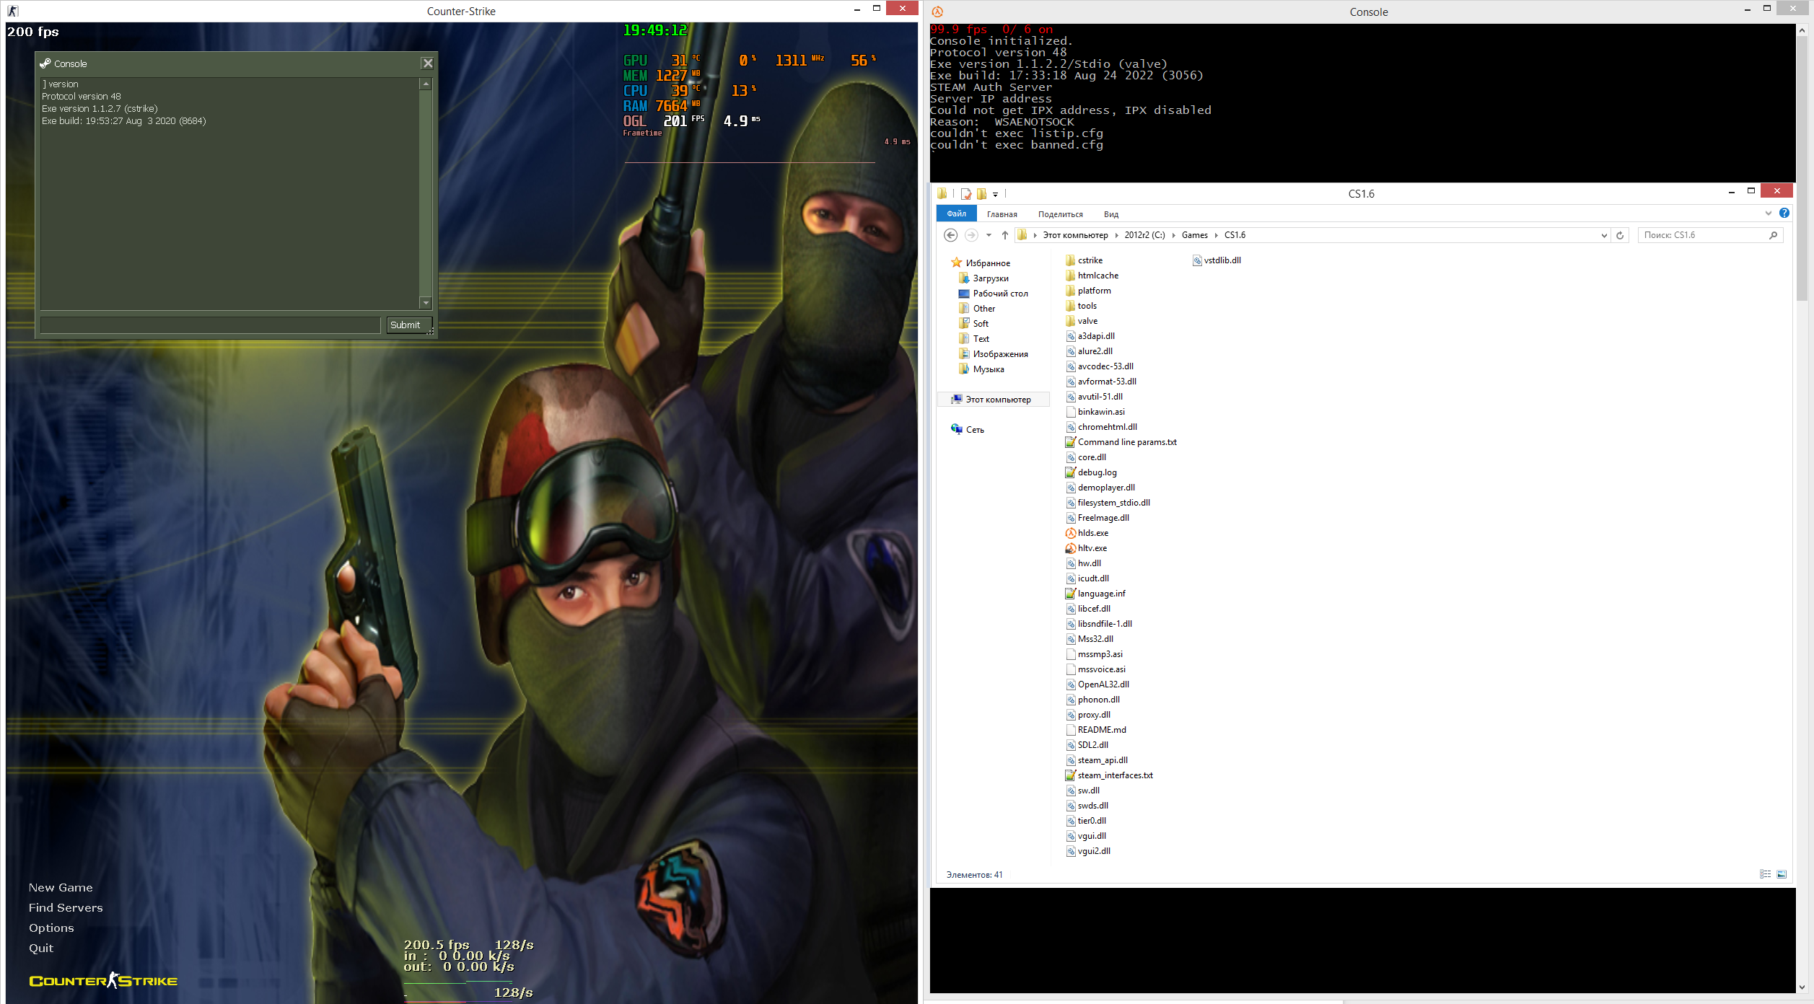Open Explorer help question icon
The width and height of the screenshot is (1814, 1004).
pos(1784,213)
